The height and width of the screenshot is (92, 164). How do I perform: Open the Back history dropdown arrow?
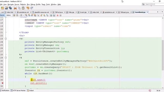[19, 15]
